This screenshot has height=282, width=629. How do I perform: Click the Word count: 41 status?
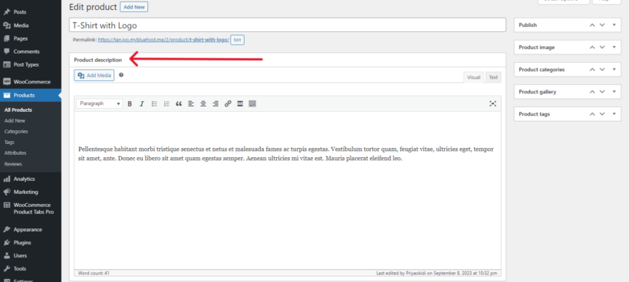[x=94, y=273]
